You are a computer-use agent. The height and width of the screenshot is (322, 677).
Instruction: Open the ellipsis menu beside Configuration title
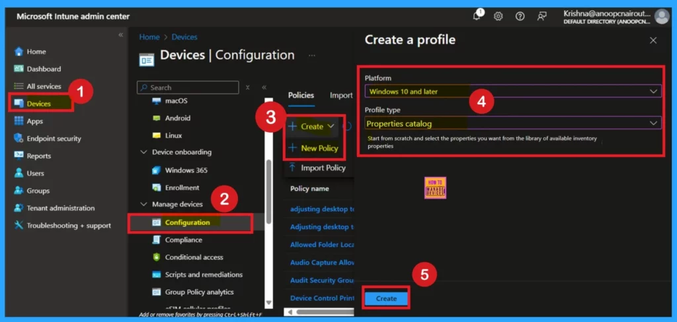(x=312, y=55)
